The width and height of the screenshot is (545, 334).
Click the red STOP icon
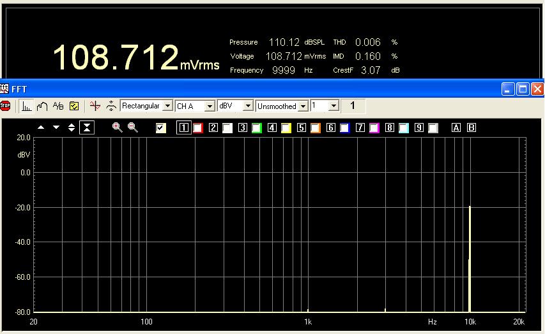6,106
